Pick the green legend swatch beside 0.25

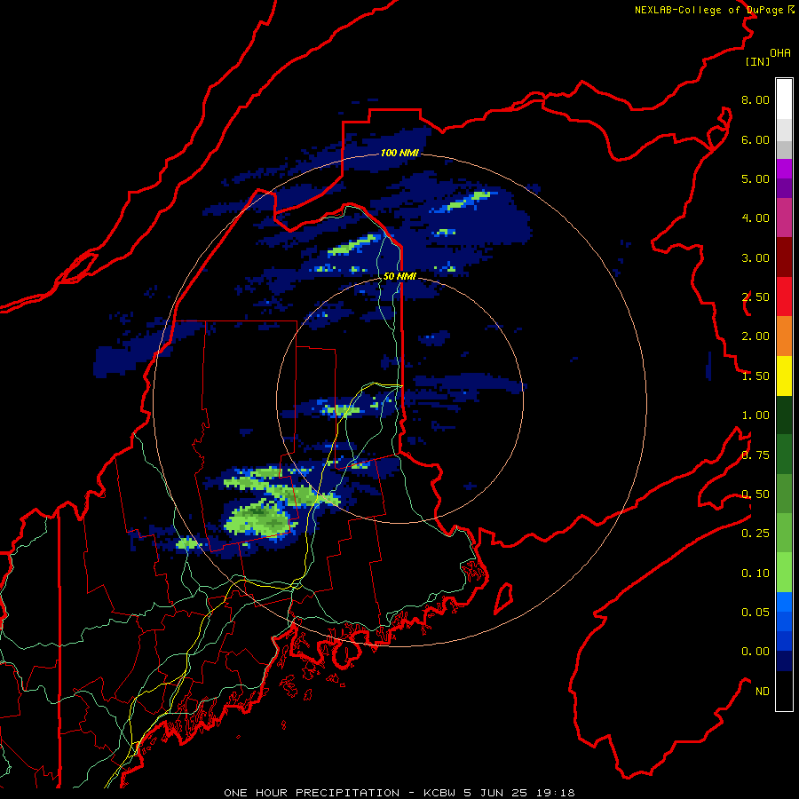pyautogui.click(x=784, y=533)
